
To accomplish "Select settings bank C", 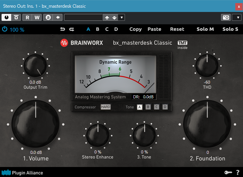I will [107, 29].
